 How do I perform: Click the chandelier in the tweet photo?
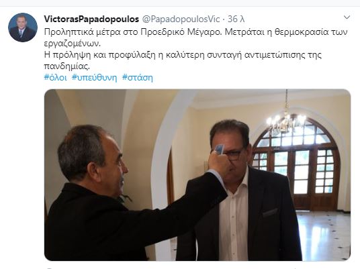(x=285, y=120)
